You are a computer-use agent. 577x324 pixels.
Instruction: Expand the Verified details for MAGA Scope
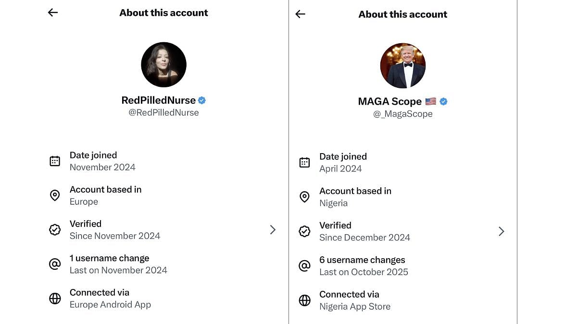coord(502,231)
